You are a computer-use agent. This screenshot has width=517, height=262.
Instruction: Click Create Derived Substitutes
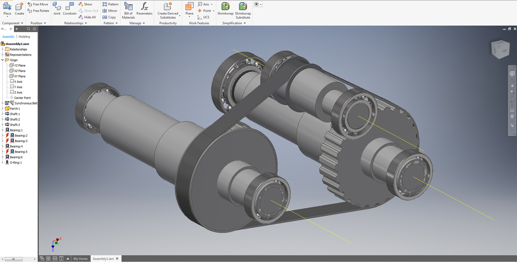point(168,10)
